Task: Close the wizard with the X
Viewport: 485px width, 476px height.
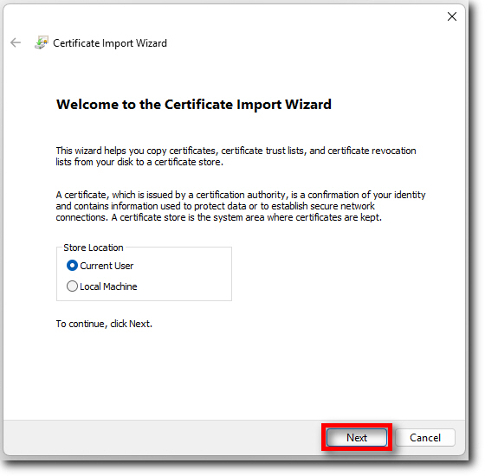Action: pyautogui.click(x=452, y=16)
